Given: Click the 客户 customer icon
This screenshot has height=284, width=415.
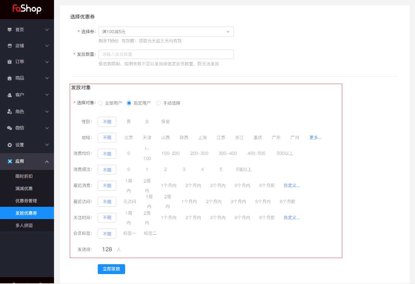Looking at the screenshot, I should [x=10, y=95].
